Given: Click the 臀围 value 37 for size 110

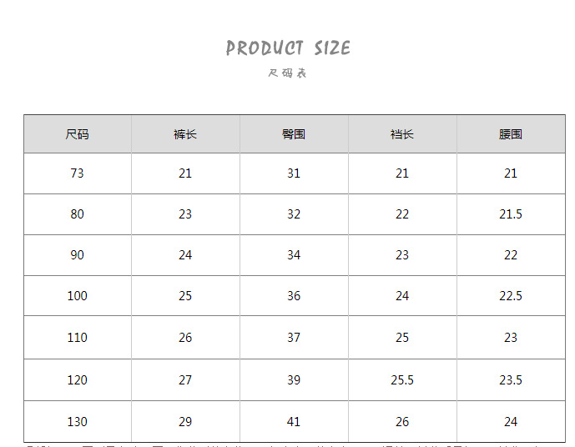Looking at the screenshot, I should pyautogui.click(x=294, y=338).
